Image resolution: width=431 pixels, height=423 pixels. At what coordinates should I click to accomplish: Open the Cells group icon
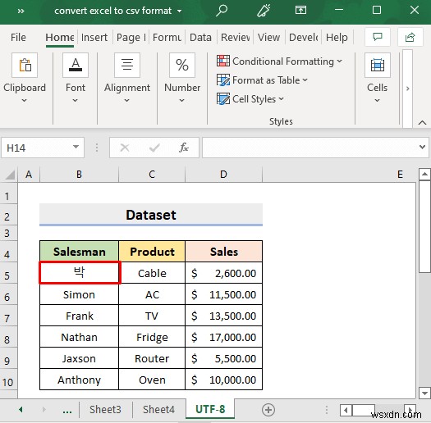[378, 66]
